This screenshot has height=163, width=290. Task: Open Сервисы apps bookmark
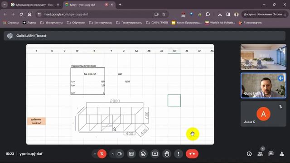point(11,23)
